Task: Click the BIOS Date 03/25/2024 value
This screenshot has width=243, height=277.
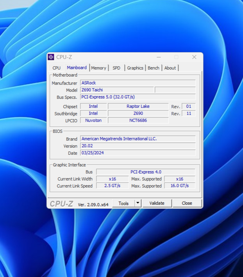Action: tap(138, 153)
